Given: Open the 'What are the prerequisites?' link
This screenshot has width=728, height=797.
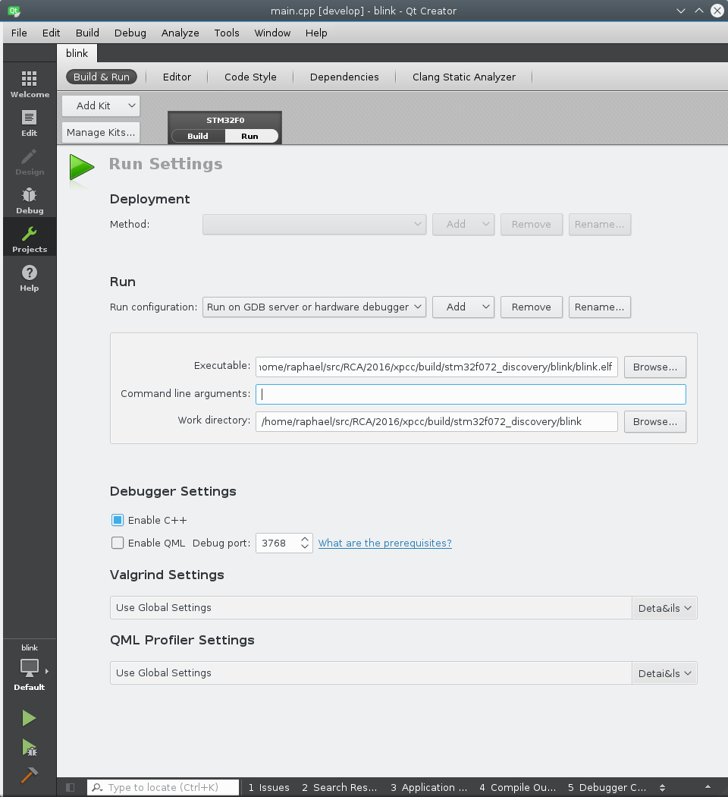Looking at the screenshot, I should pos(384,543).
